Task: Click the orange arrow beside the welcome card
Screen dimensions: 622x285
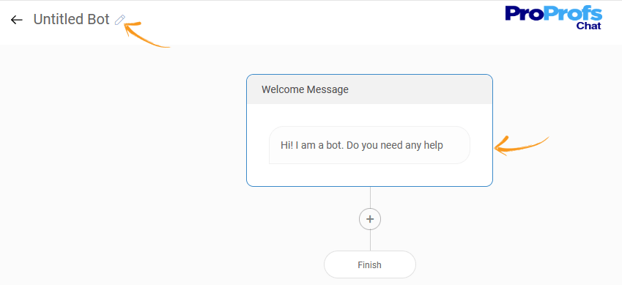Action: 522,146
